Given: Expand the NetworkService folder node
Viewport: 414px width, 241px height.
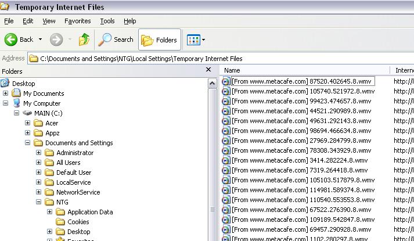Looking at the screenshot, I should pyautogui.click(x=38, y=192).
